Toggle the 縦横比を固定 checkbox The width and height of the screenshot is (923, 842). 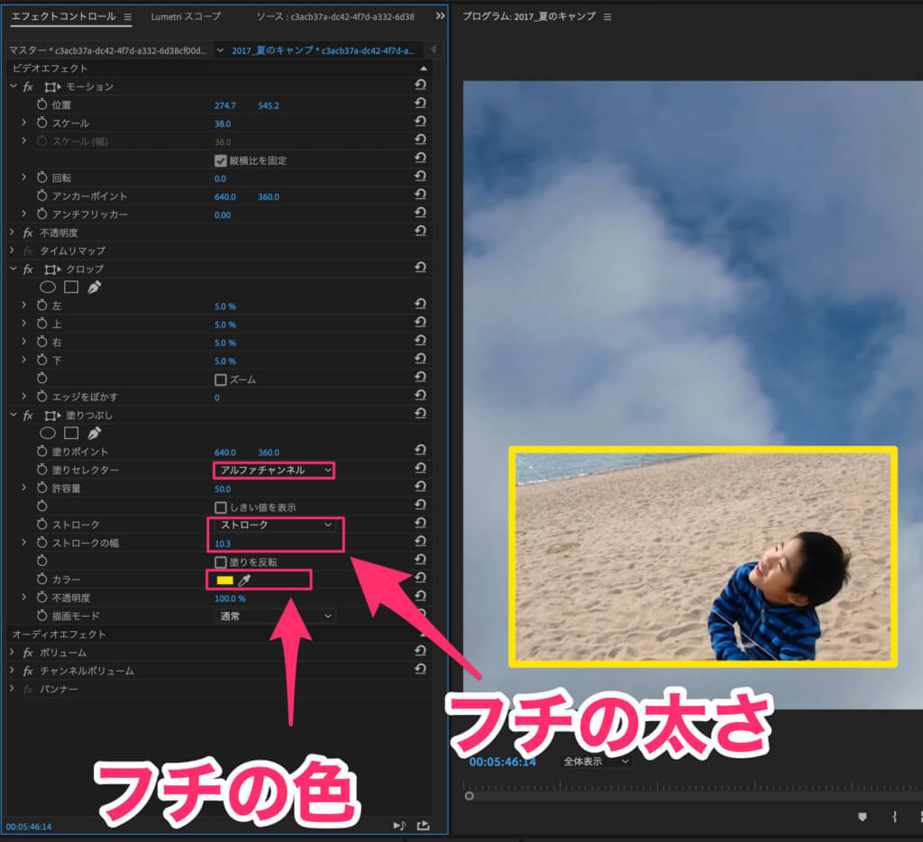(x=221, y=159)
